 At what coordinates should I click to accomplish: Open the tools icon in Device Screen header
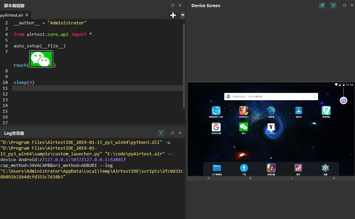(x=333, y=5)
